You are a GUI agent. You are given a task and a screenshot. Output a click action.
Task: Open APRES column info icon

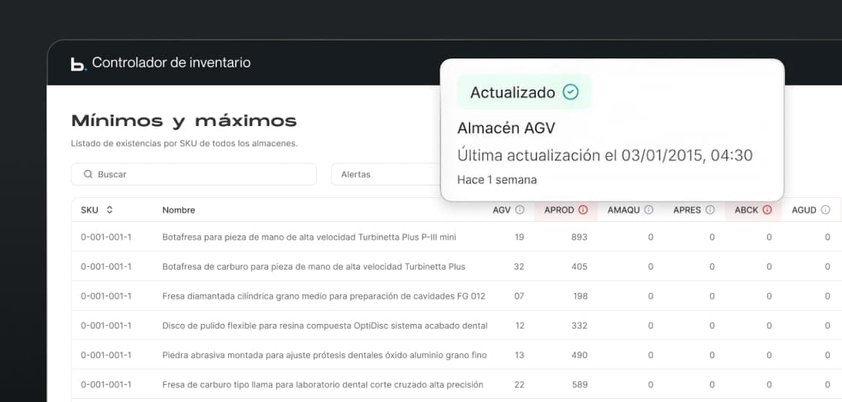coord(710,210)
